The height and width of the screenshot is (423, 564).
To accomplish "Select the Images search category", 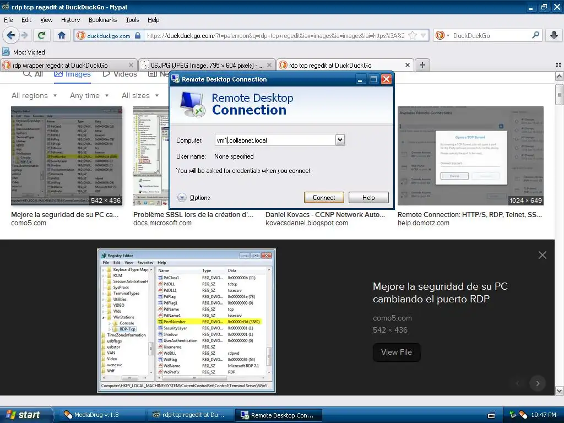I will pyautogui.click(x=72, y=74).
